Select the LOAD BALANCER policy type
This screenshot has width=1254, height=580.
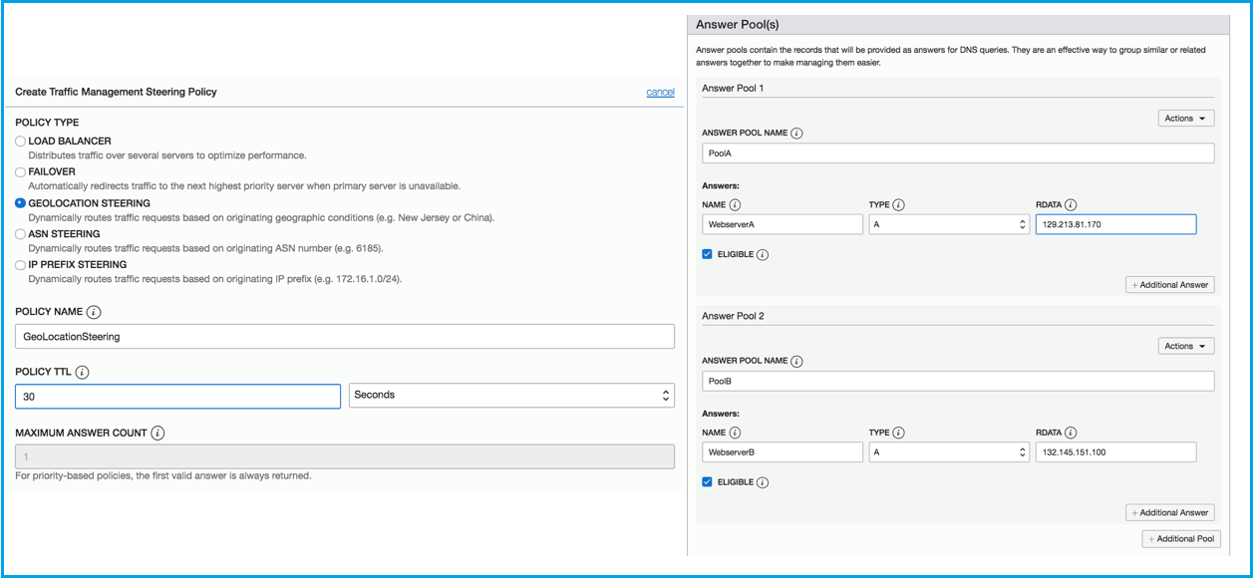click(21, 142)
